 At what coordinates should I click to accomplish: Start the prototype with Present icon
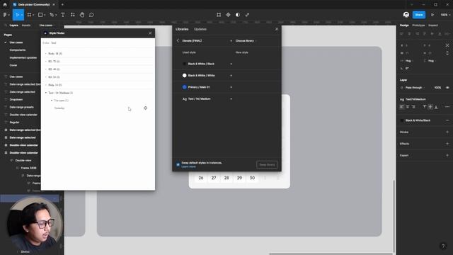432,15
